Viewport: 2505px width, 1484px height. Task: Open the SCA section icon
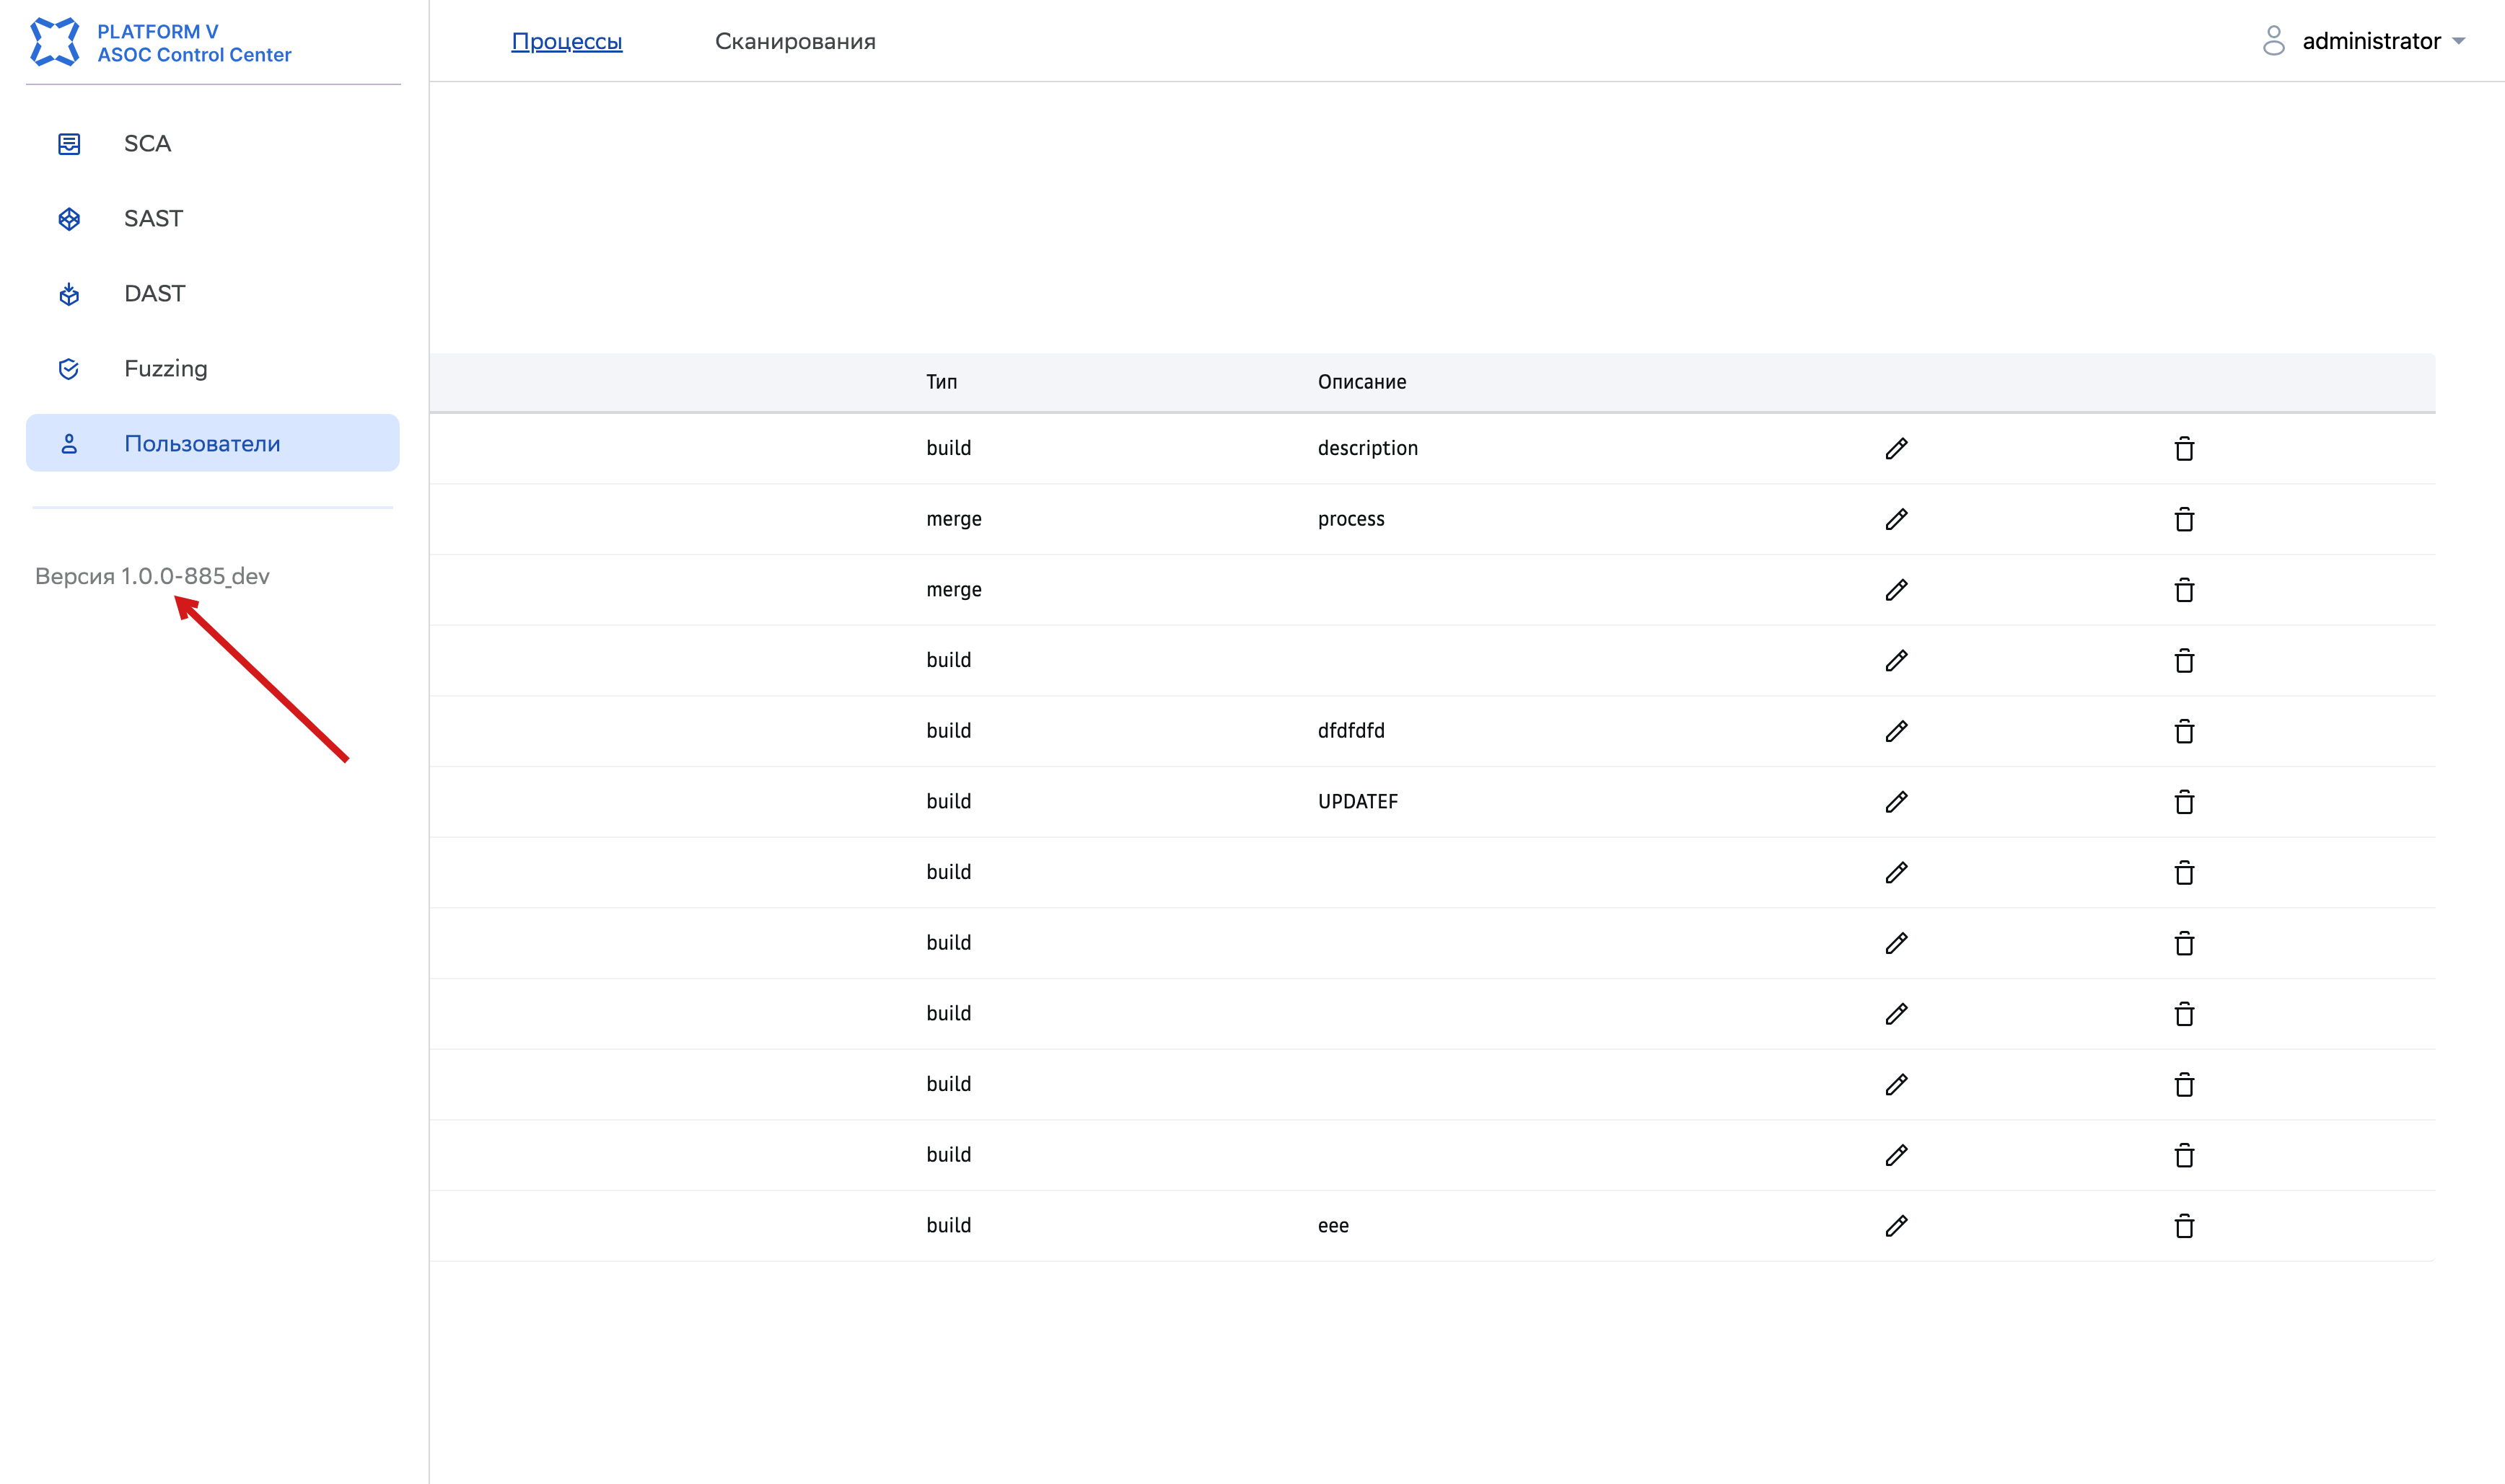[69, 144]
